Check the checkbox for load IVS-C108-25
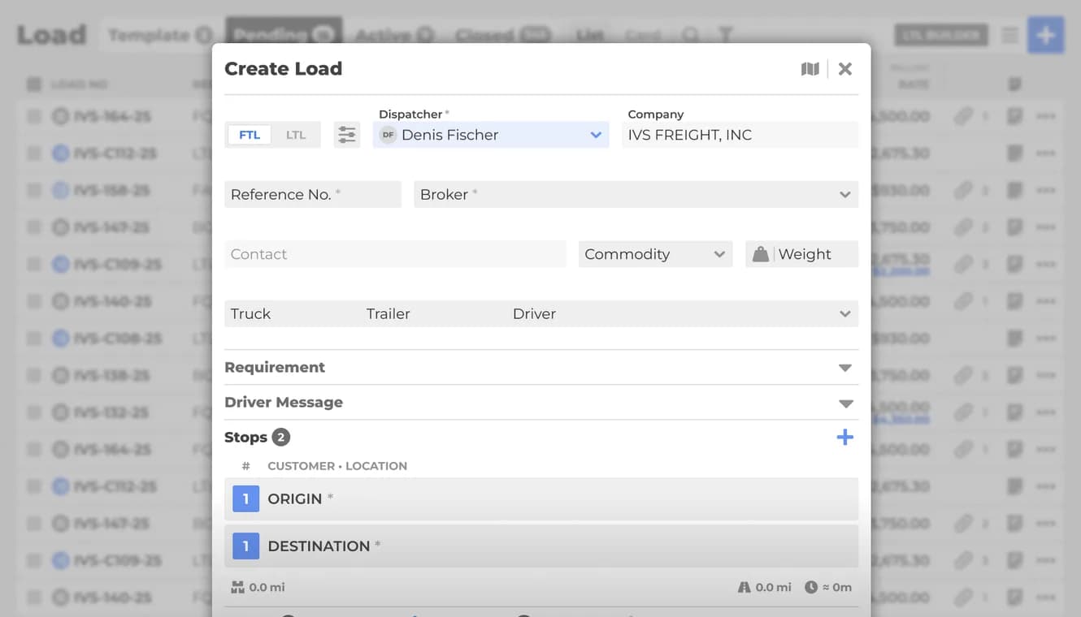This screenshot has height=617, width=1081. [34, 338]
